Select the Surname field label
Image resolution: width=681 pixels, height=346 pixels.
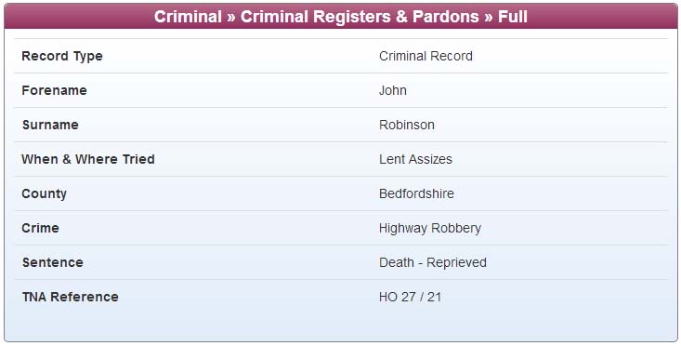click(x=50, y=125)
